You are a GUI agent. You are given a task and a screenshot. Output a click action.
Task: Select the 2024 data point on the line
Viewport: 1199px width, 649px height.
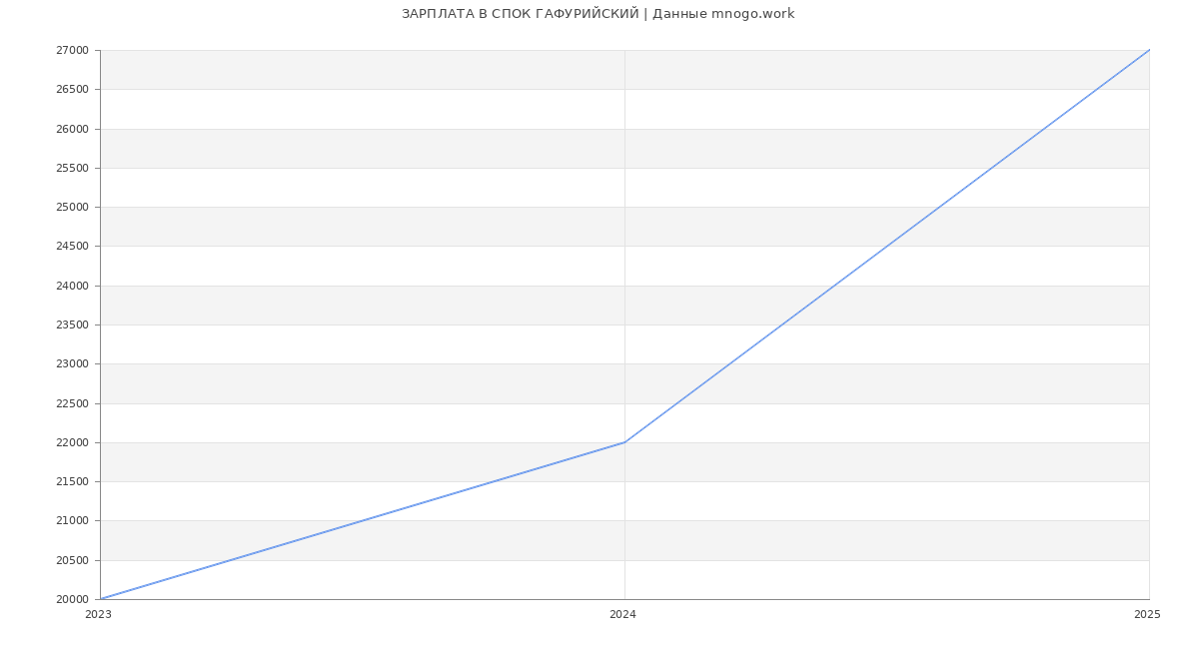tap(624, 442)
